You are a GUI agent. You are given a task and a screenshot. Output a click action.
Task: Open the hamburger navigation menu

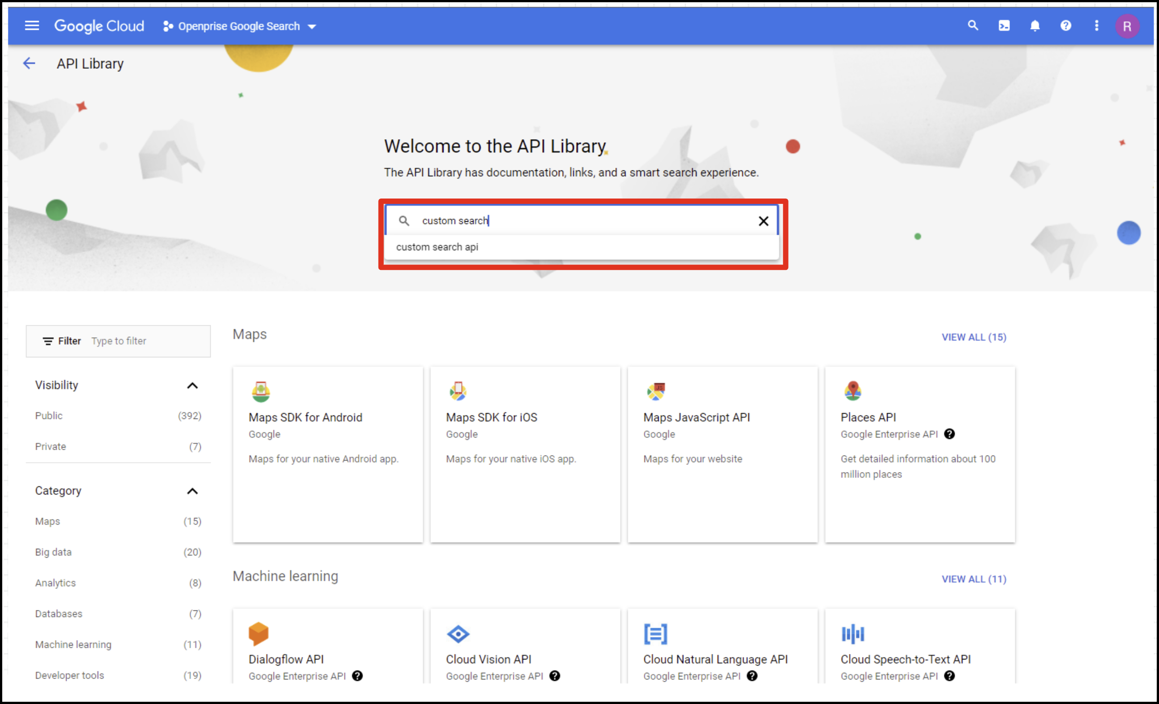tap(32, 26)
